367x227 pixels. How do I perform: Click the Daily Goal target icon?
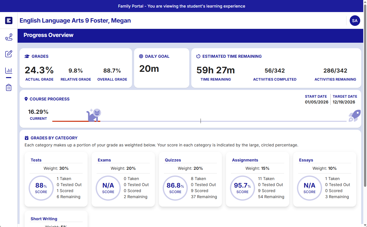coord(141,56)
